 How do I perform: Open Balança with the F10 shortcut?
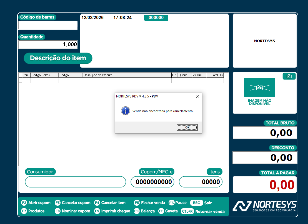(x=144, y=211)
